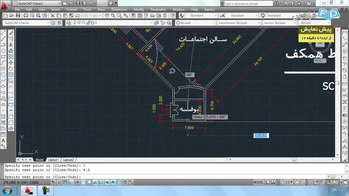Open the Dimension menu
Viewport: 349px width, 196px height.
click(119, 9)
